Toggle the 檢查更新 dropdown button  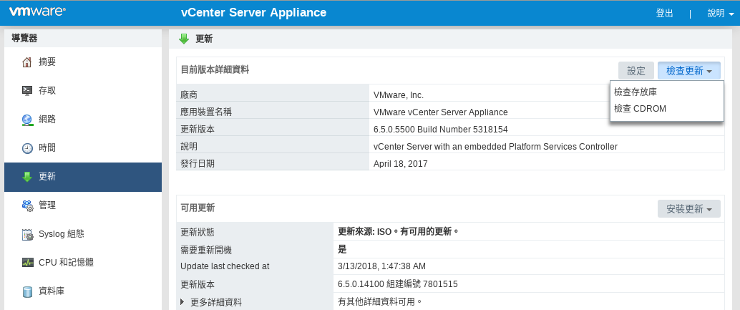coord(689,71)
